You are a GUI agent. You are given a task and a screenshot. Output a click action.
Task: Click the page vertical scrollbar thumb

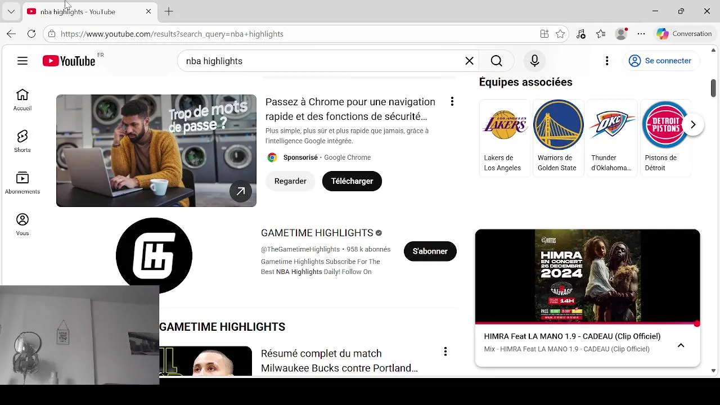click(x=713, y=88)
